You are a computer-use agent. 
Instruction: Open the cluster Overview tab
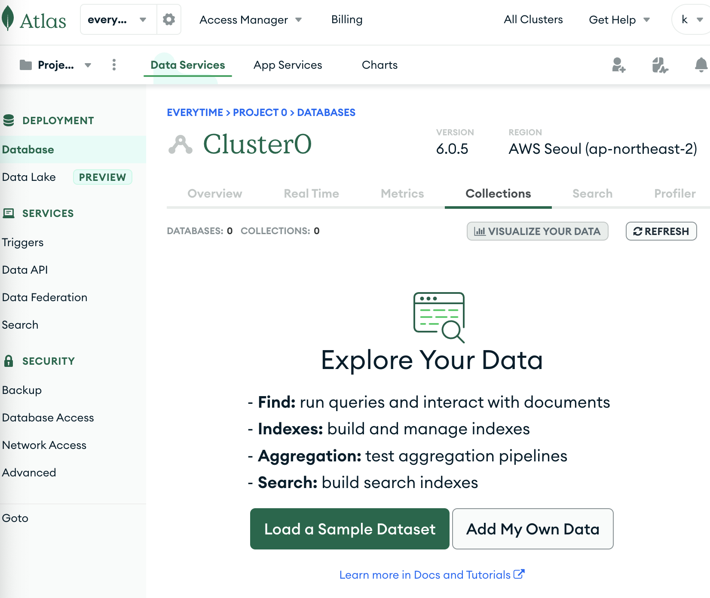[x=215, y=193]
